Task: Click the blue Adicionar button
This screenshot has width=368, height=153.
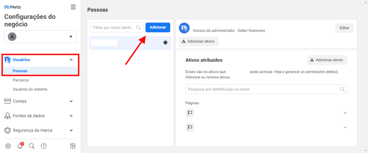Action: click(158, 27)
